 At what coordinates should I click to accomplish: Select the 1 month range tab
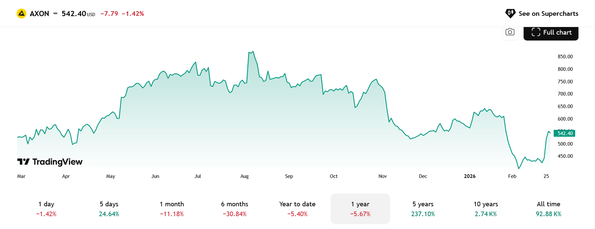(x=172, y=209)
